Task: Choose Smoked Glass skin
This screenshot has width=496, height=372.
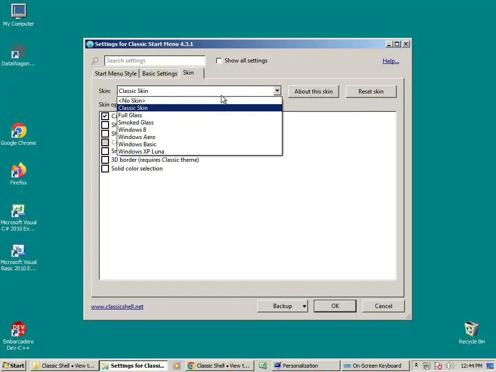Action: (199, 123)
